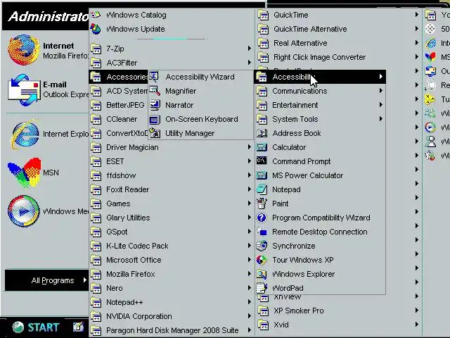Launch Tour Windows XP icon
The height and width of the screenshot is (338, 450).
point(262,260)
